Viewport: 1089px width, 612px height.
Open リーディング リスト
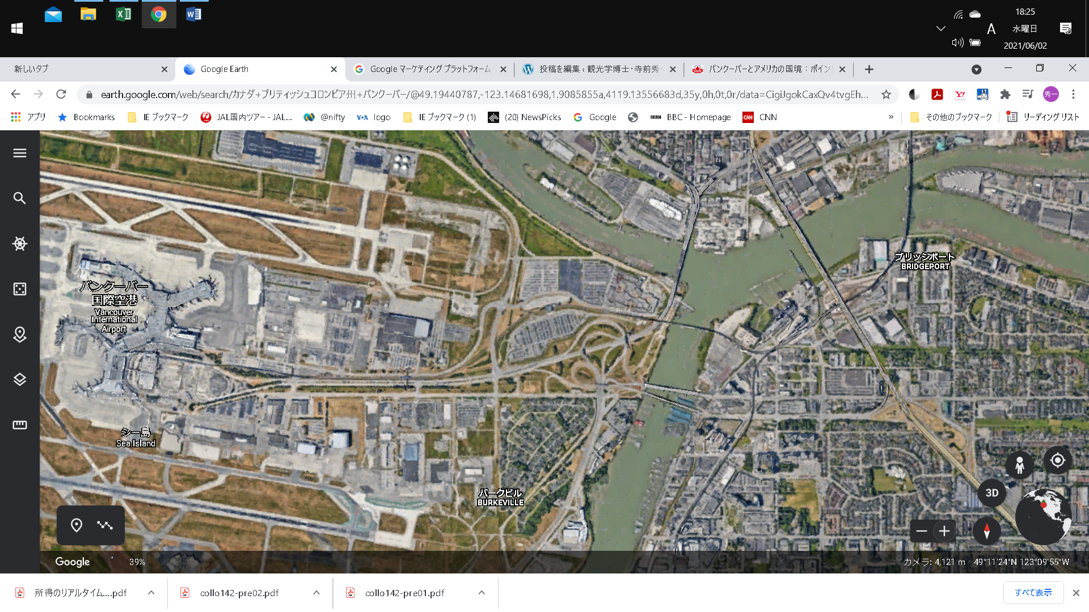tap(1043, 117)
